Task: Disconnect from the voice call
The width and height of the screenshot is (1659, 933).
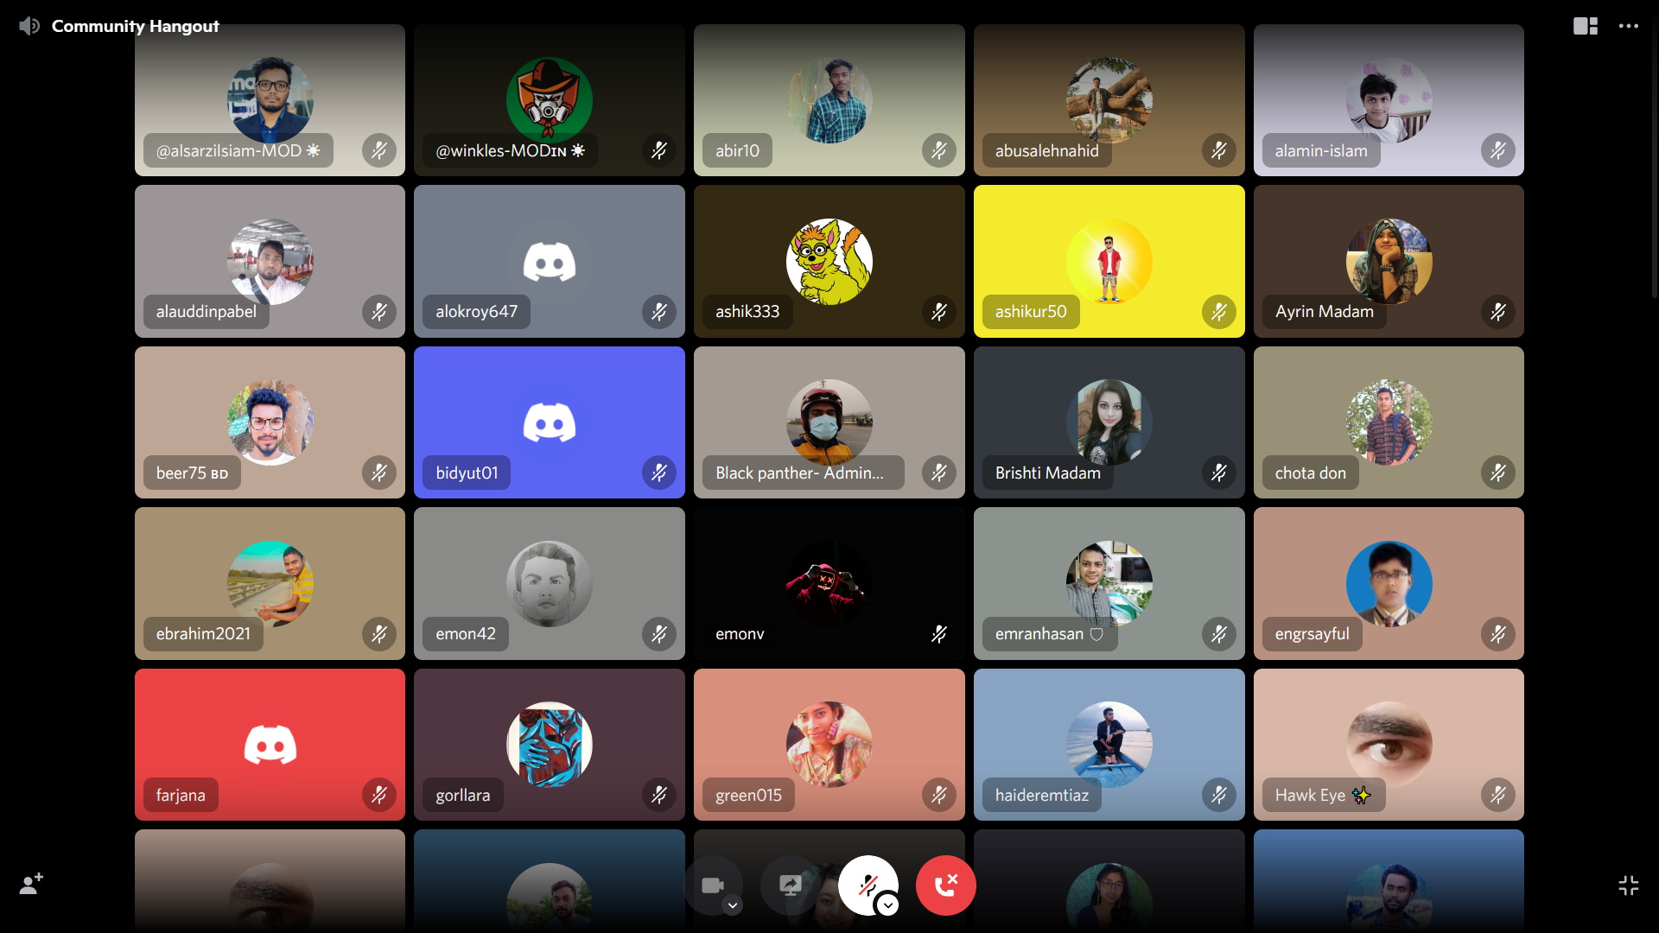Action: click(x=945, y=885)
